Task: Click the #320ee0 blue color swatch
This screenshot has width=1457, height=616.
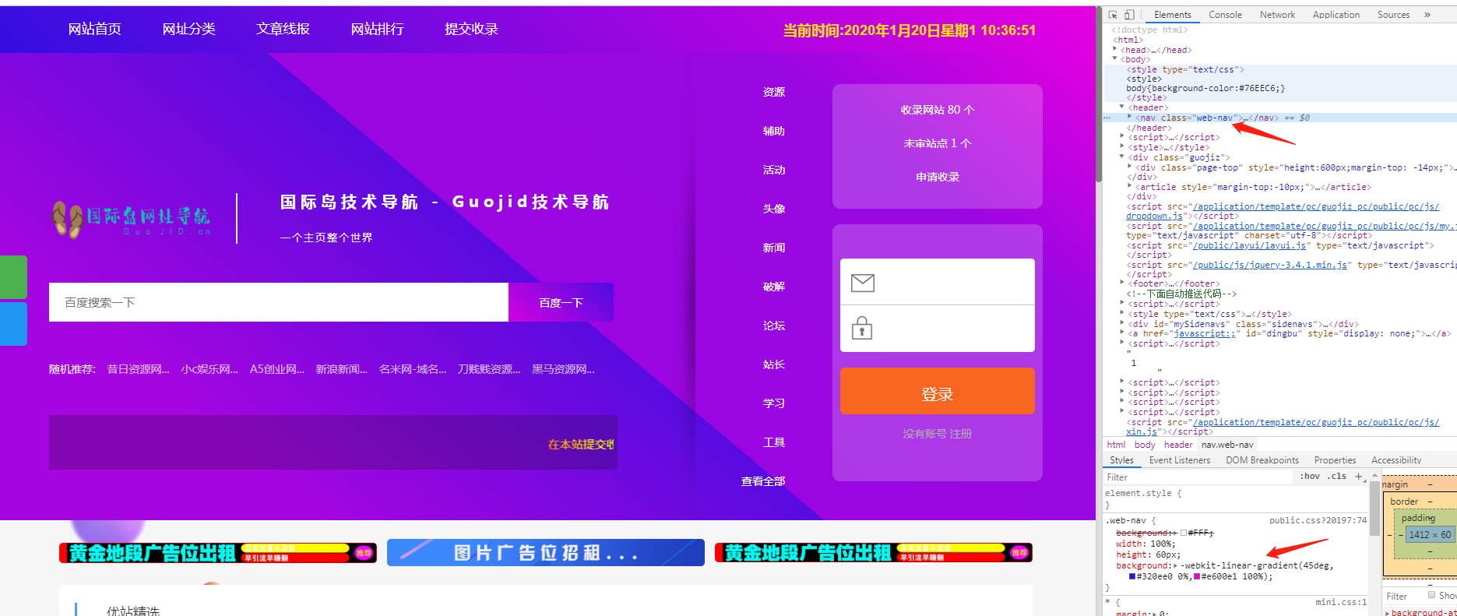Action: [x=1132, y=576]
